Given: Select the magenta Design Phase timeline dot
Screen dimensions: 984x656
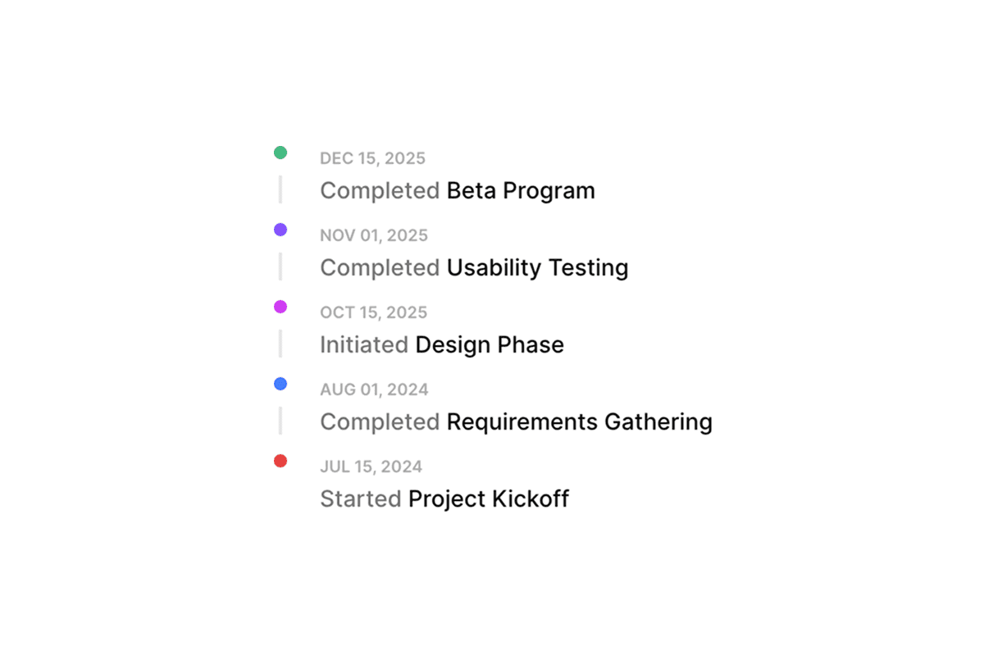Looking at the screenshot, I should pyautogui.click(x=280, y=307).
